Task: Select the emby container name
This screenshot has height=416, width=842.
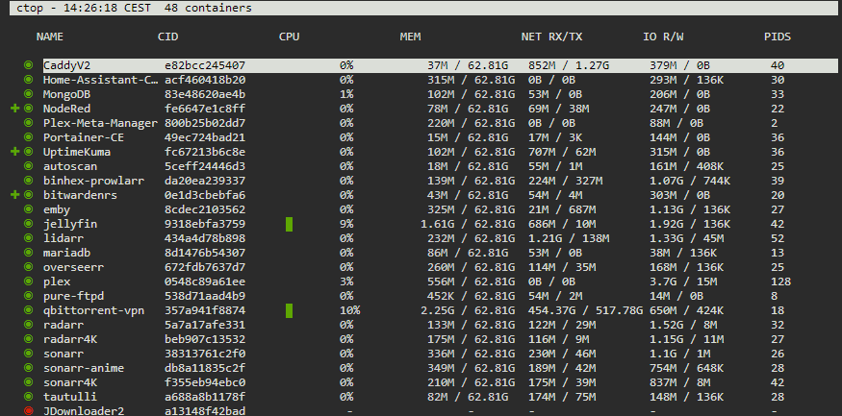Action: point(57,209)
